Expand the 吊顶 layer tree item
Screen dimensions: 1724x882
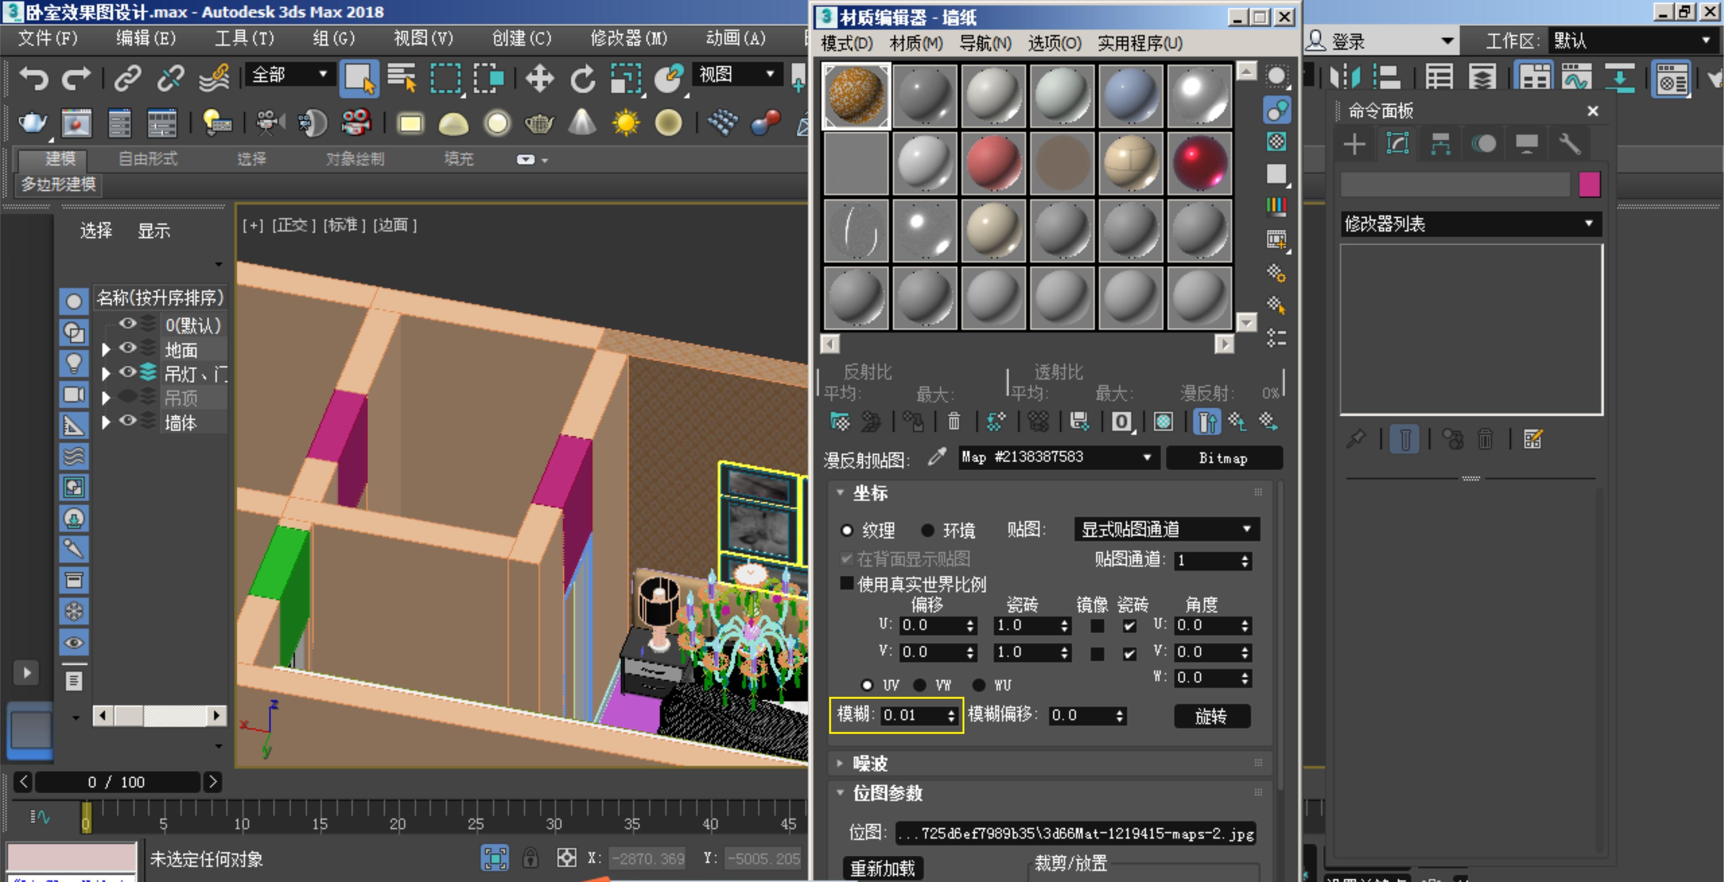click(x=106, y=398)
